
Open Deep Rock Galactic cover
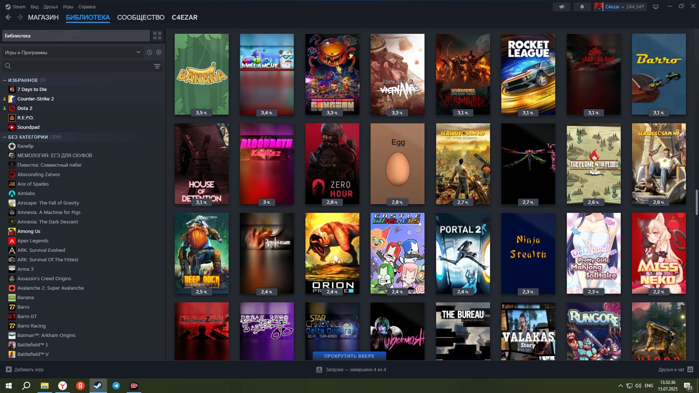coord(202,253)
